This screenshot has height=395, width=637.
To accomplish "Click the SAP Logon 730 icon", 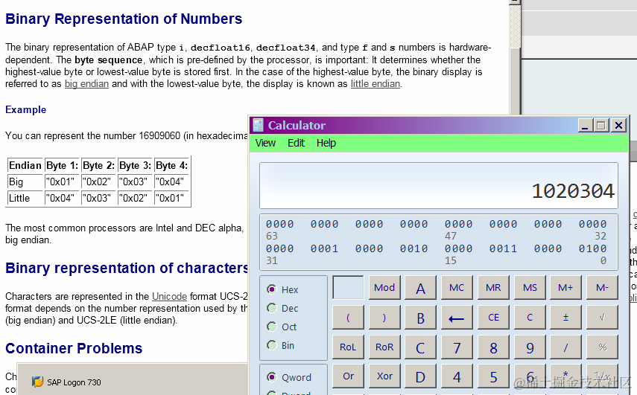I will pos(37,382).
